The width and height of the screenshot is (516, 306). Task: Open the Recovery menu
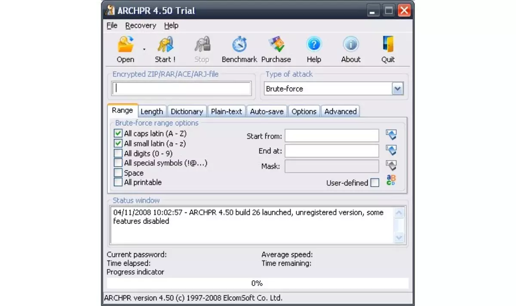[x=141, y=26]
